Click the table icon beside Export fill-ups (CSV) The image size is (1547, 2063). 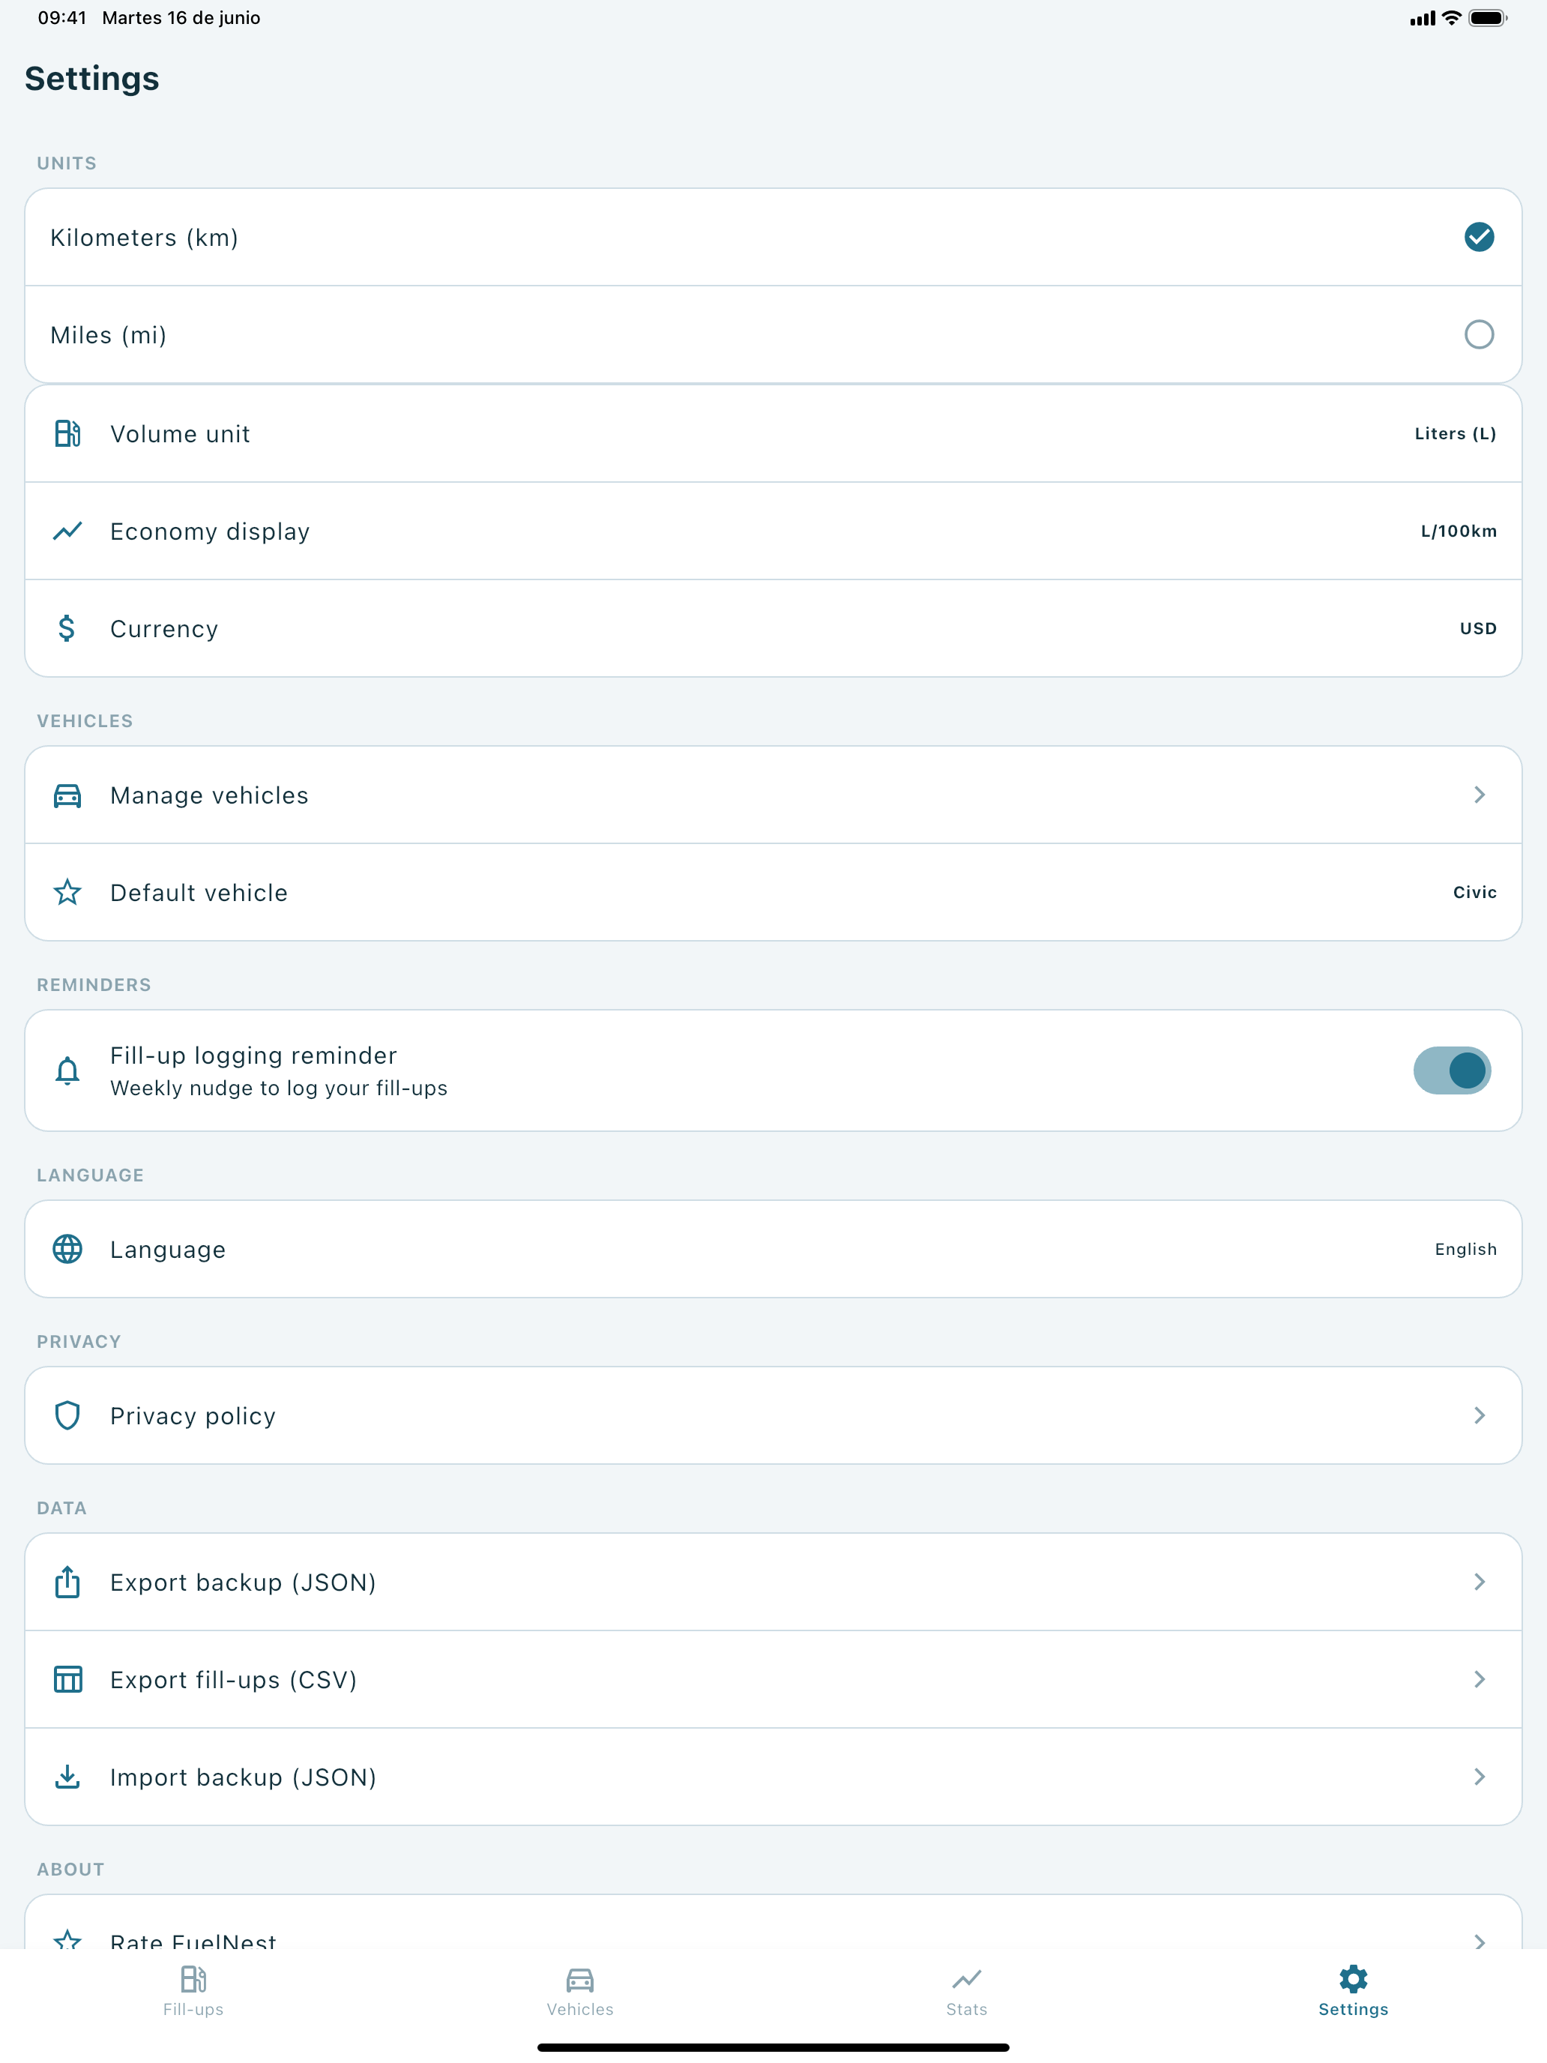[67, 1678]
